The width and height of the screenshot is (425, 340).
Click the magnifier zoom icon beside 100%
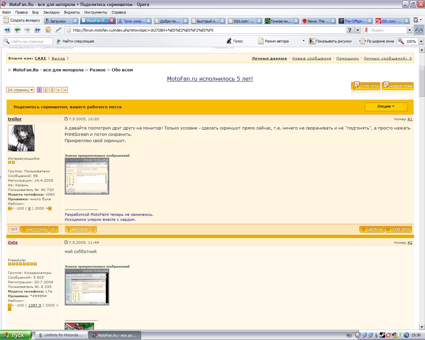coord(401,41)
